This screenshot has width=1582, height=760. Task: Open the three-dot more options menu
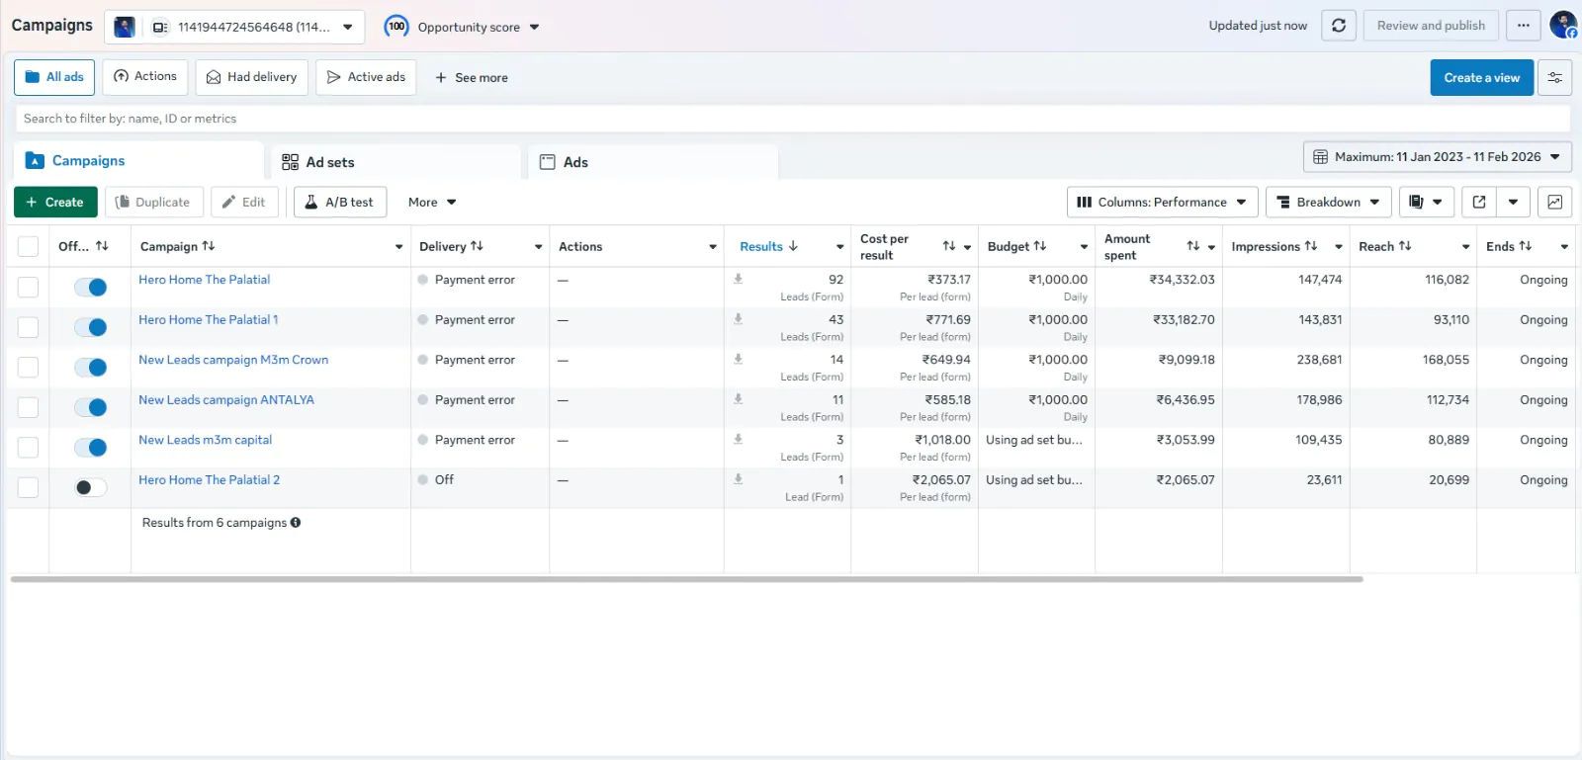tap(1524, 26)
